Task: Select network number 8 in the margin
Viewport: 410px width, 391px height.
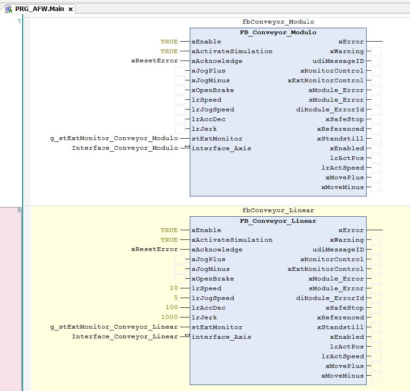Action: pyautogui.click(x=19, y=210)
